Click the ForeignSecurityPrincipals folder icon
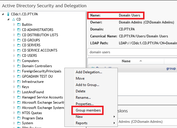This screenshot has width=177, height=128. (19, 71)
